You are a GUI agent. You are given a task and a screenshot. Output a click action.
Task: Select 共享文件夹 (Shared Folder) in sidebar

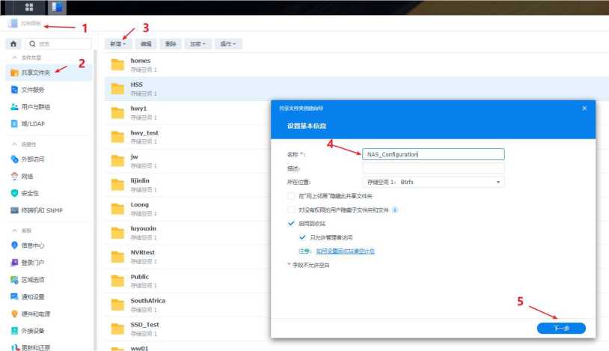[36, 73]
